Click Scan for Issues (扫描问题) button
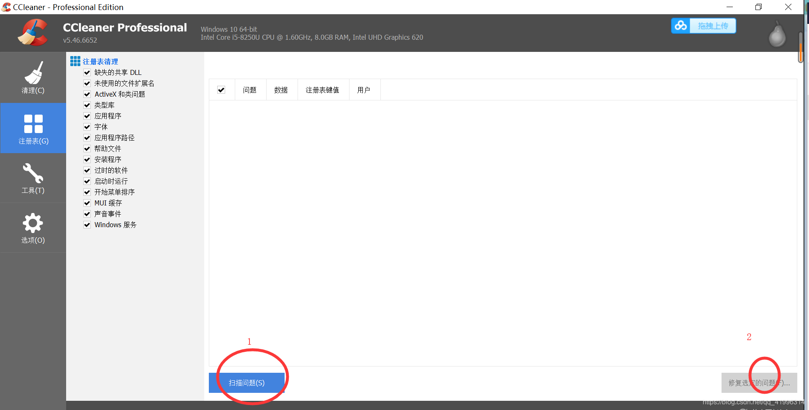 click(x=247, y=383)
